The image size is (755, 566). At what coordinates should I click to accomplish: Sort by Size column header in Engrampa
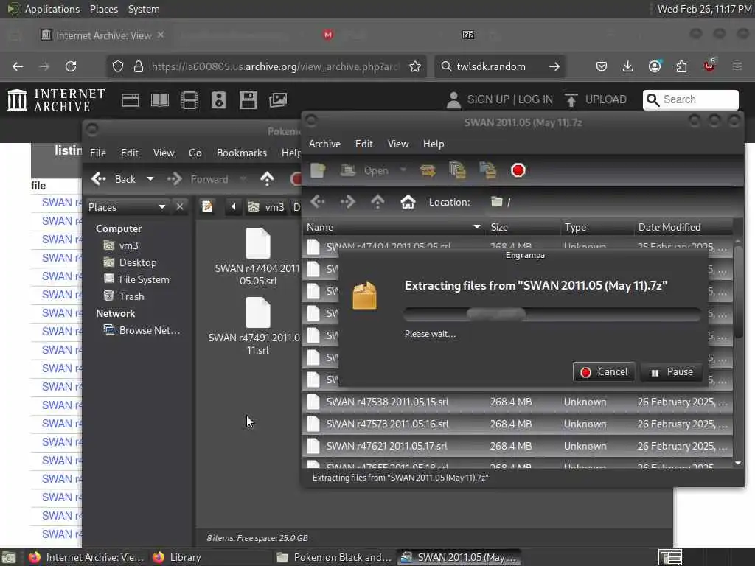(523, 227)
